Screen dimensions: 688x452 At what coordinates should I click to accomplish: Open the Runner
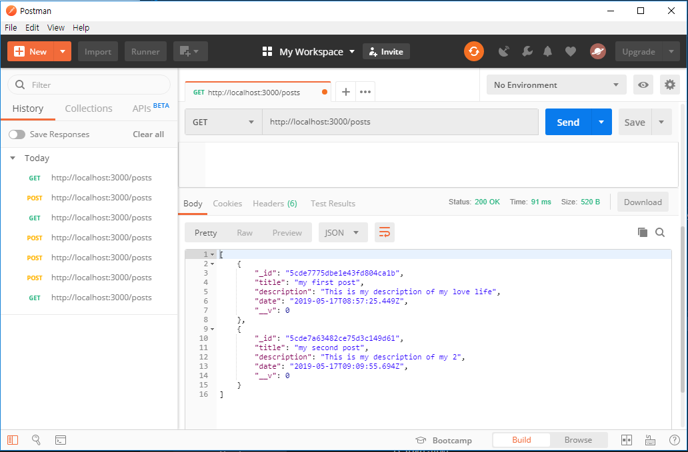click(x=145, y=52)
